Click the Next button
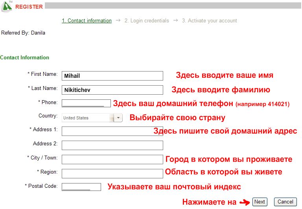 260,202
